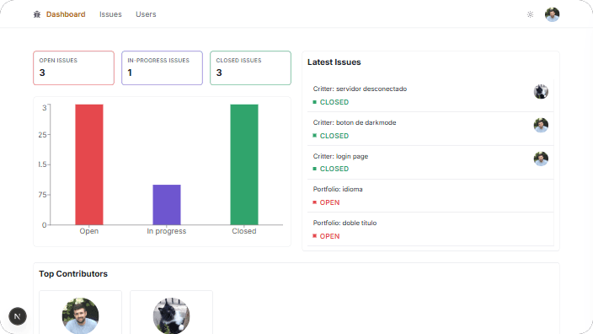
Task: Open issue 'Portfolio: doble titulo'
Action: pyautogui.click(x=345, y=223)
